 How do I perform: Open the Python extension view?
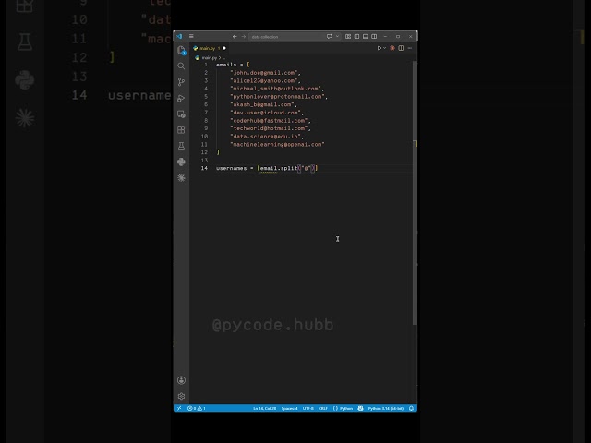(x=181, y=162)
